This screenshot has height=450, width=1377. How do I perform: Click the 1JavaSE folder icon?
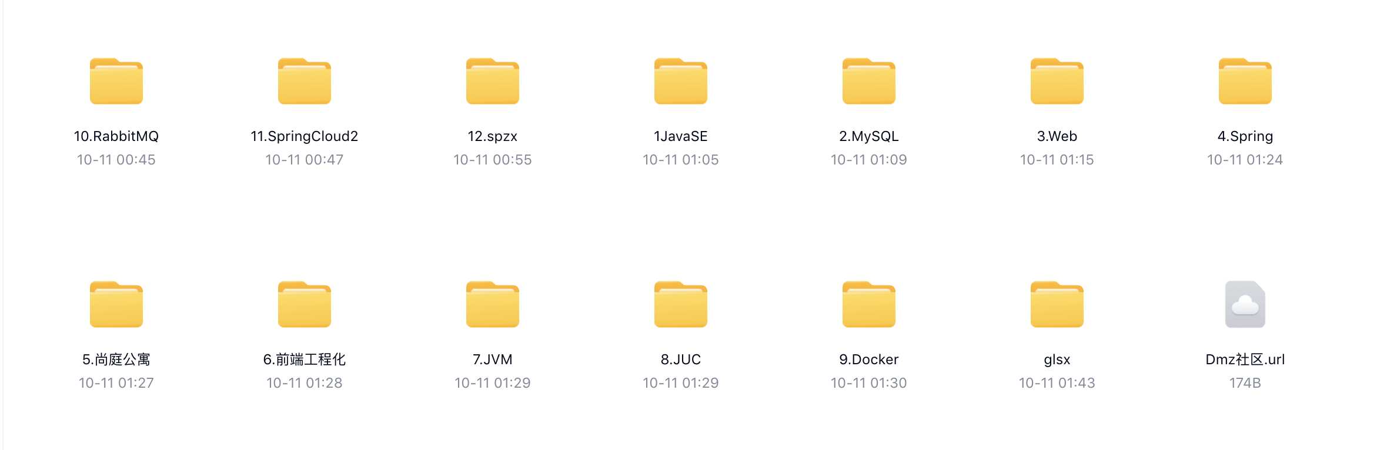click(681, 81)
